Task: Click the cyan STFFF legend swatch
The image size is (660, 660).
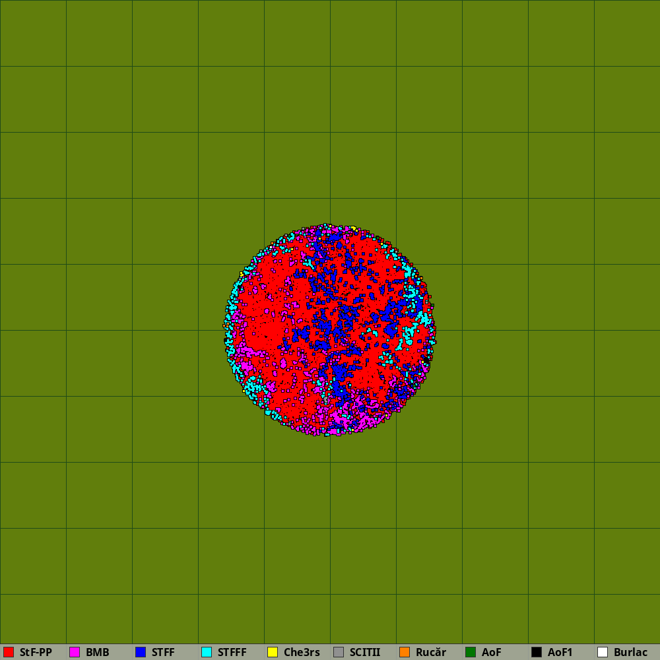Action: [207, 652]
